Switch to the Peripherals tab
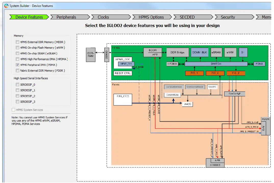The height and width of the screenshot is (183, 274). 69,17
